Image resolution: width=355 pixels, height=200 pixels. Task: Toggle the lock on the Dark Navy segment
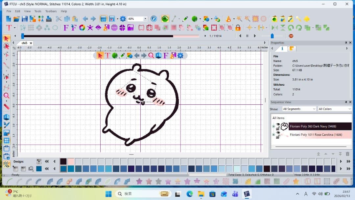pyautogui.click(x=278, y=129)
